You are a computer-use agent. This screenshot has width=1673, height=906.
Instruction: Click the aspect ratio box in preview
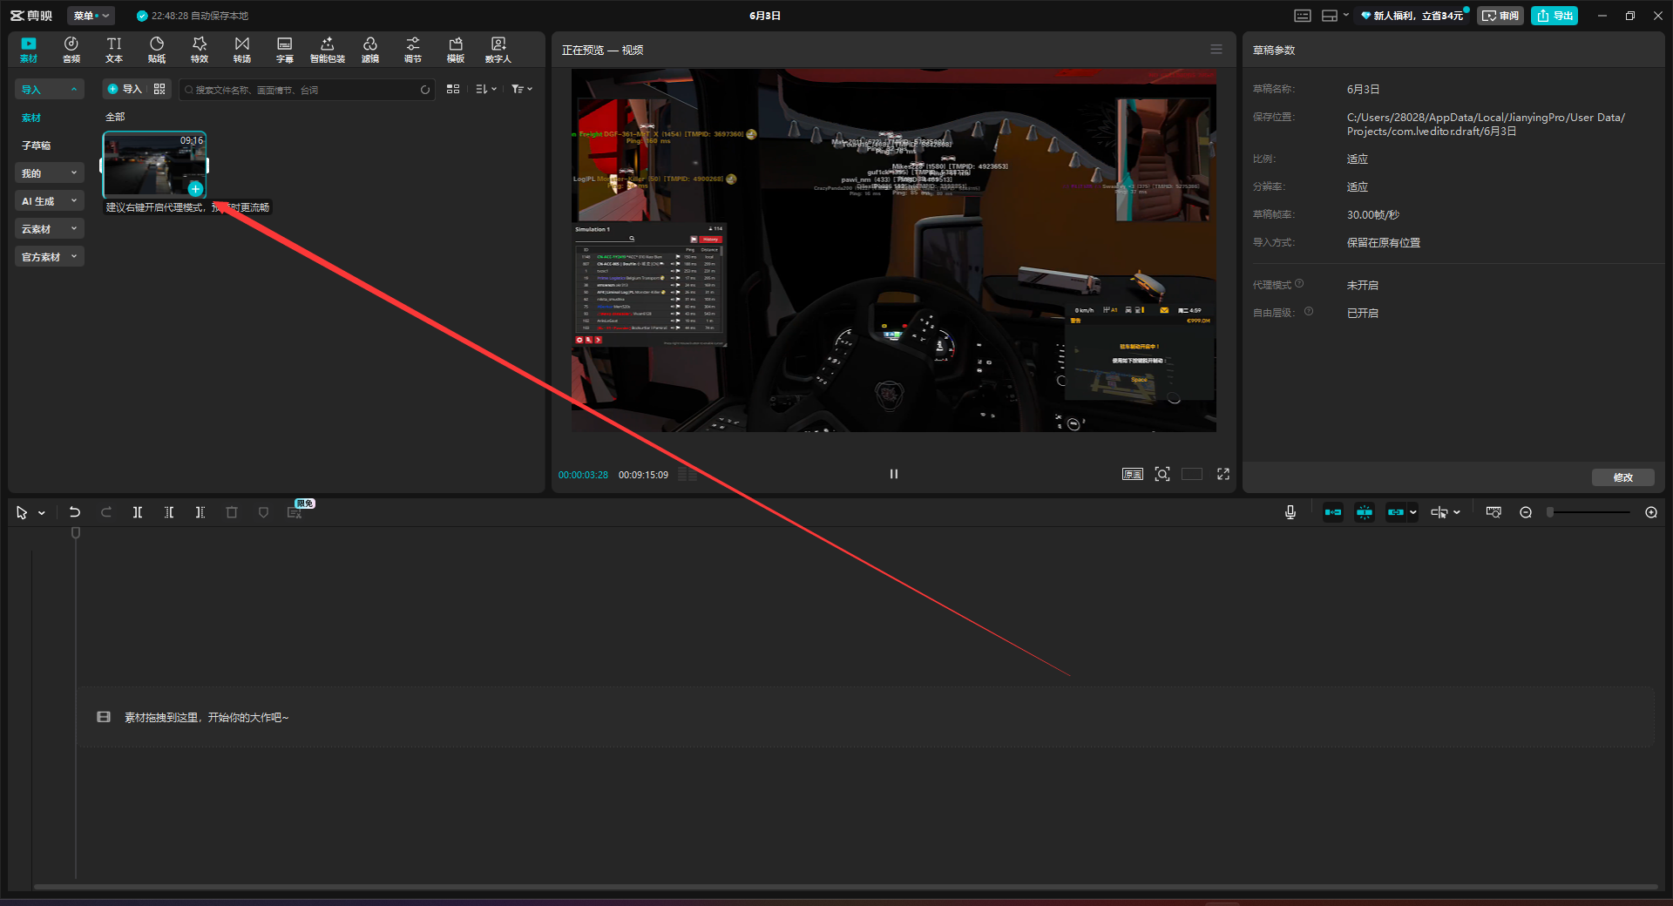[x=1192, y=474]
